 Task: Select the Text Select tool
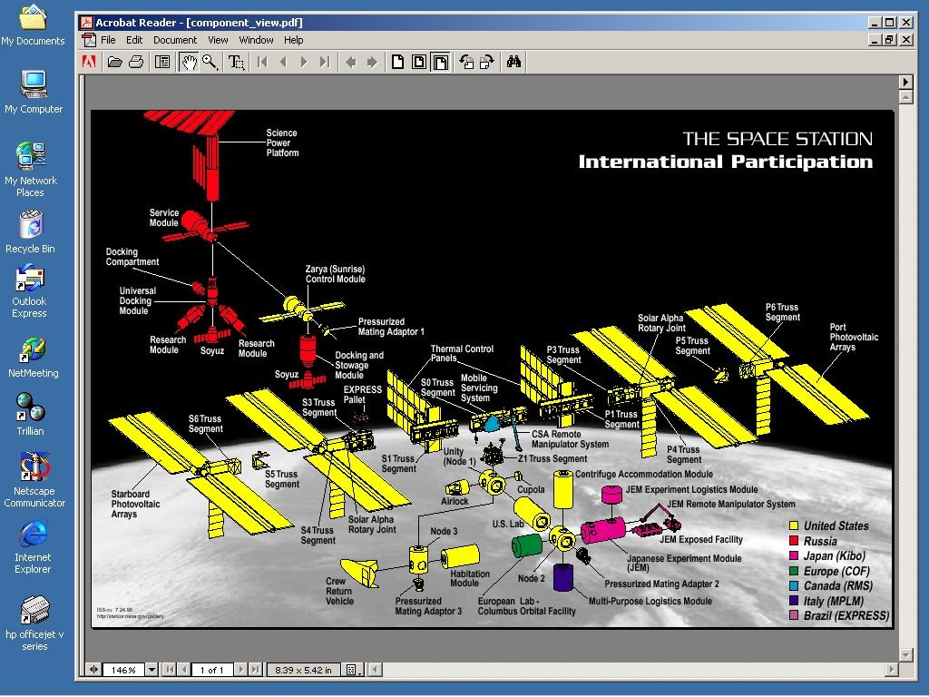(x=237, y=63)
